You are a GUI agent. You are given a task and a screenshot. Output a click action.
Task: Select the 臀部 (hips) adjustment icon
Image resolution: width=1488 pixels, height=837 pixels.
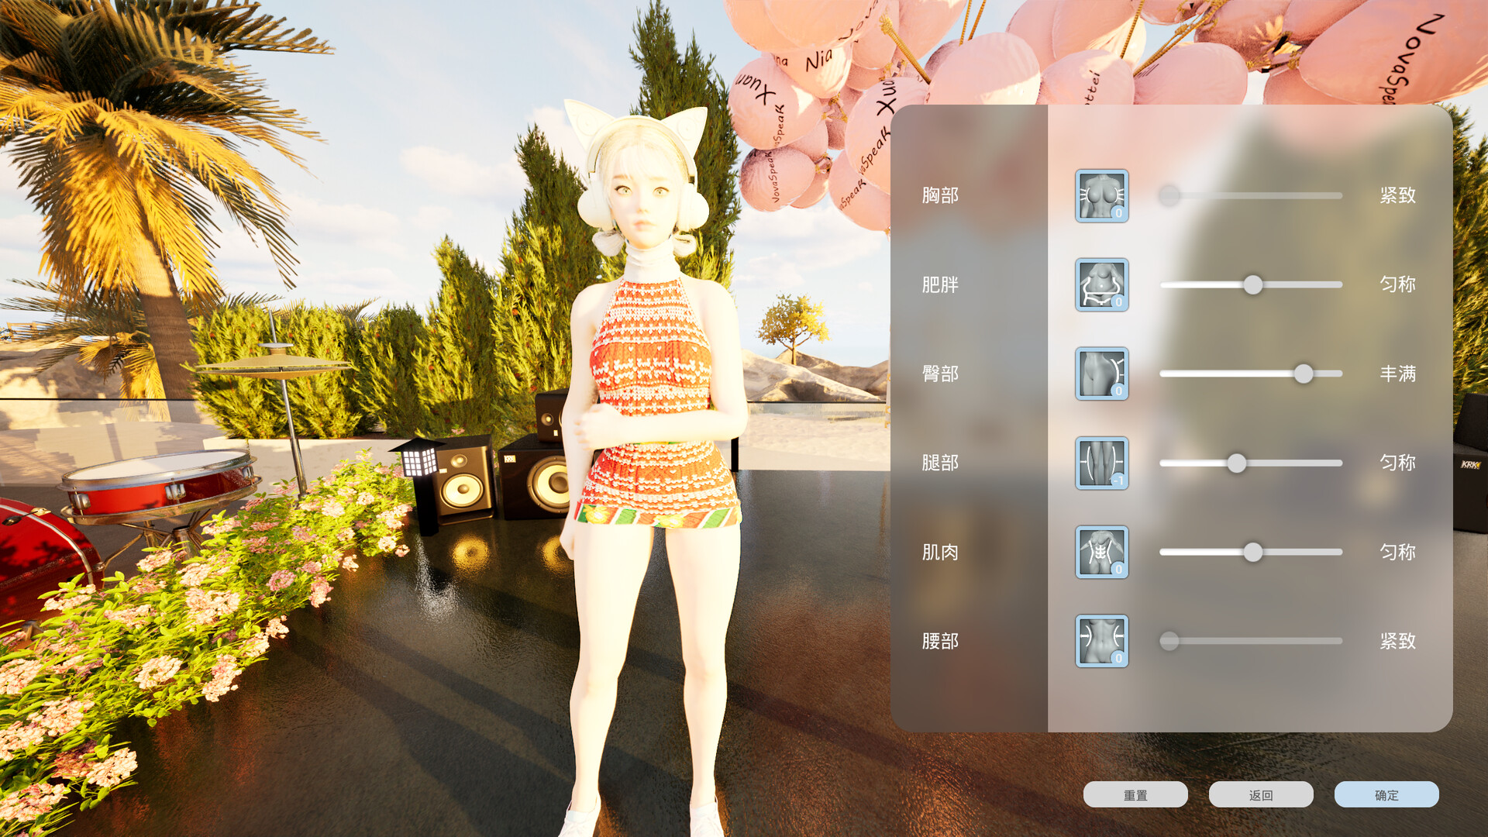1101,374
